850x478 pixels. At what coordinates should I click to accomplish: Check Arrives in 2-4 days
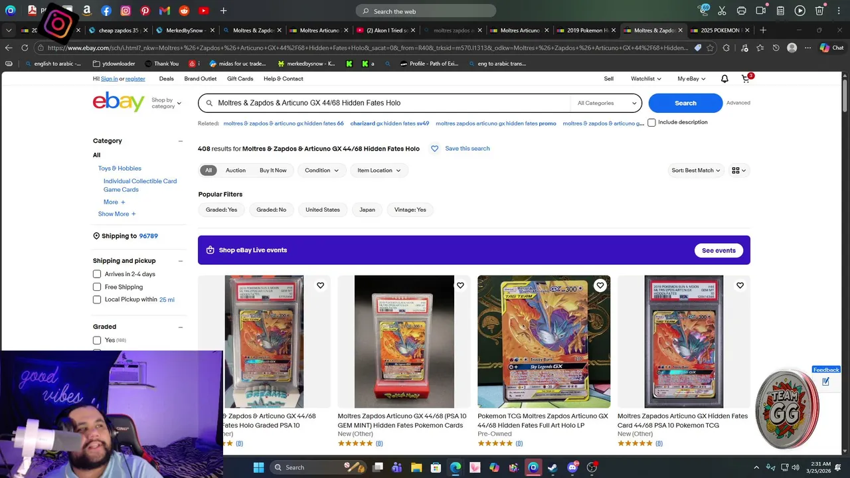click(97, 274)
